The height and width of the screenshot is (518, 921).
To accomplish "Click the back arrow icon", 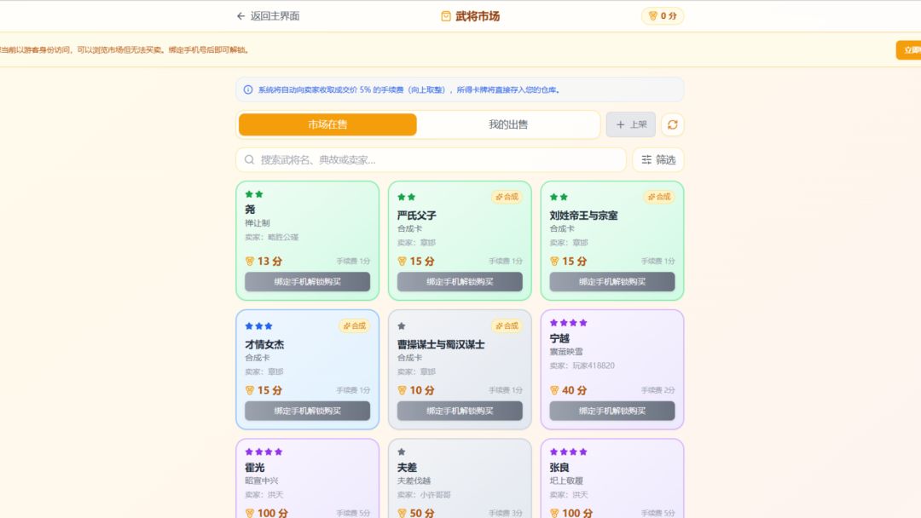I will (240, 16).
